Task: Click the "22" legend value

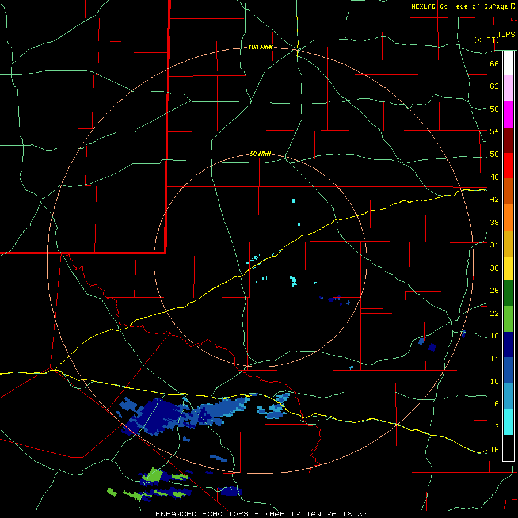Action: click(x=494, y=314)
